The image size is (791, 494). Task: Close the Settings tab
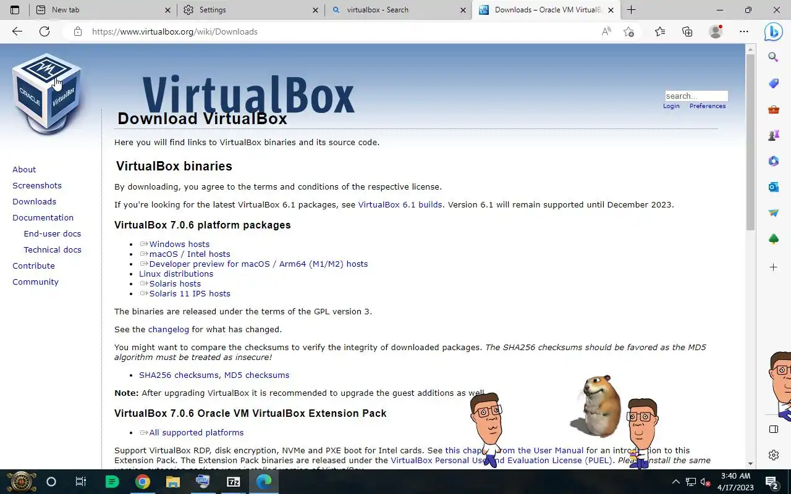[315, 10]
